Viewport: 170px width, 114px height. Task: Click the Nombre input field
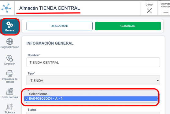point(93,62)
